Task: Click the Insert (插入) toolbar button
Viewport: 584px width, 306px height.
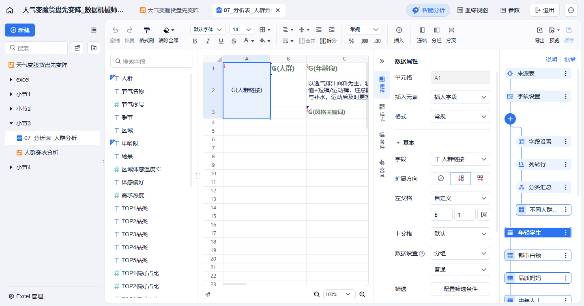Action: click(x=399, y=35)
